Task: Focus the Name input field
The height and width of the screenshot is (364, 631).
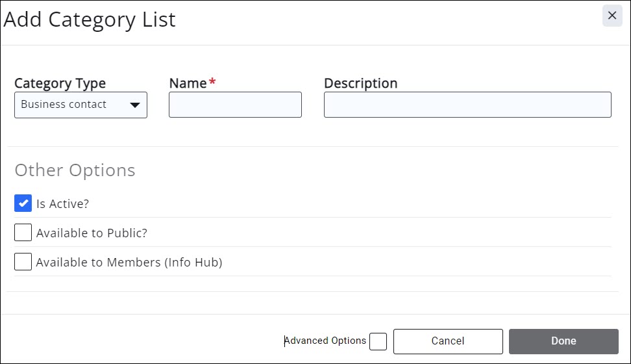Action: 235,105
